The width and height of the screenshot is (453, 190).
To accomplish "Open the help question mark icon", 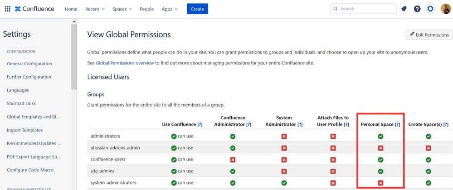I will tap(417, 9).
